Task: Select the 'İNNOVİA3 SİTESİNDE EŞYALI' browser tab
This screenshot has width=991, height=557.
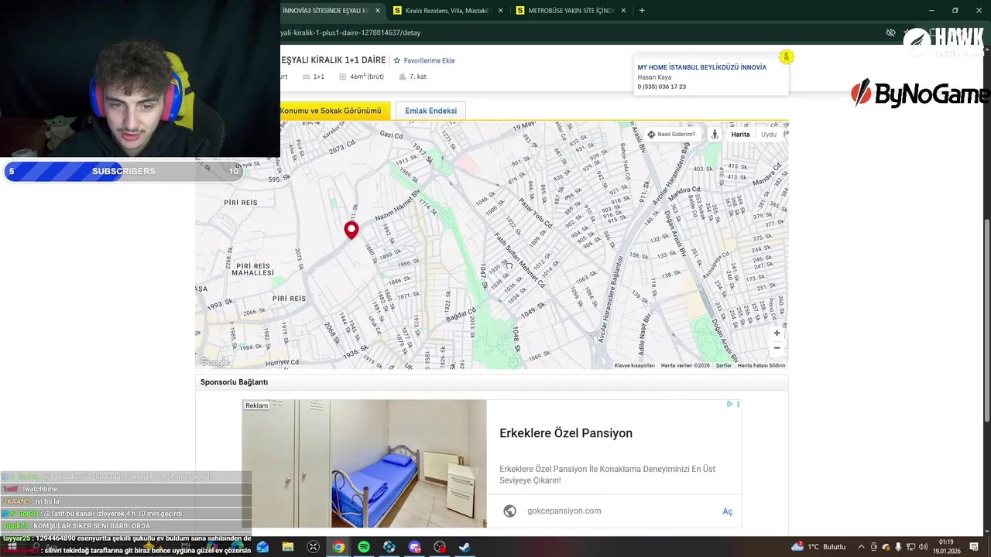Action: tap(325, 11)
